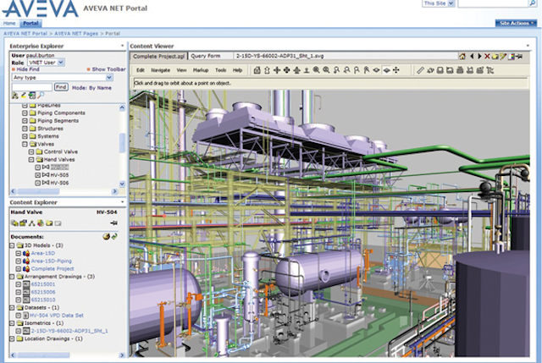Open the Site Actions dropdown

[x=516, y=23]
